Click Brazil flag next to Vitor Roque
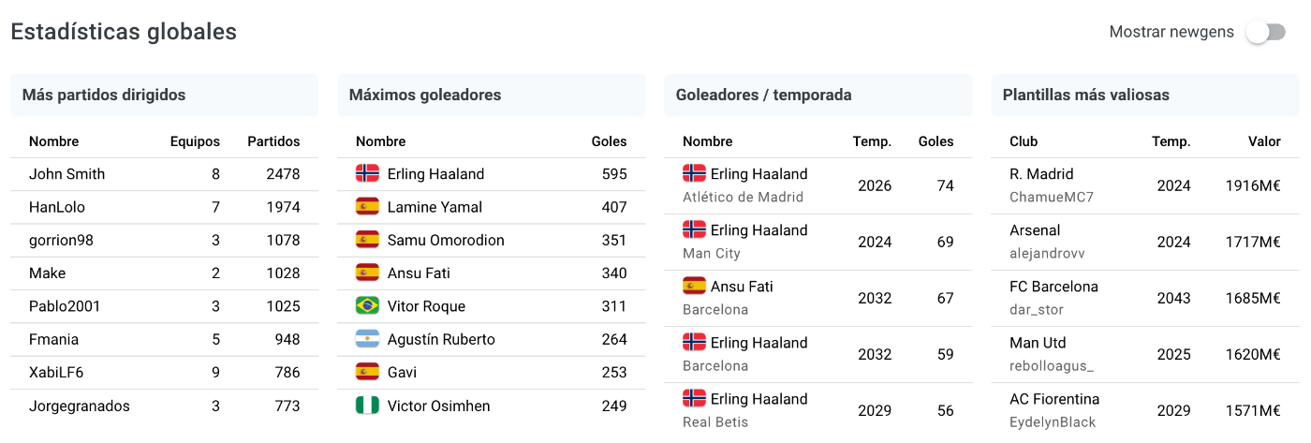 coord(367,306)
